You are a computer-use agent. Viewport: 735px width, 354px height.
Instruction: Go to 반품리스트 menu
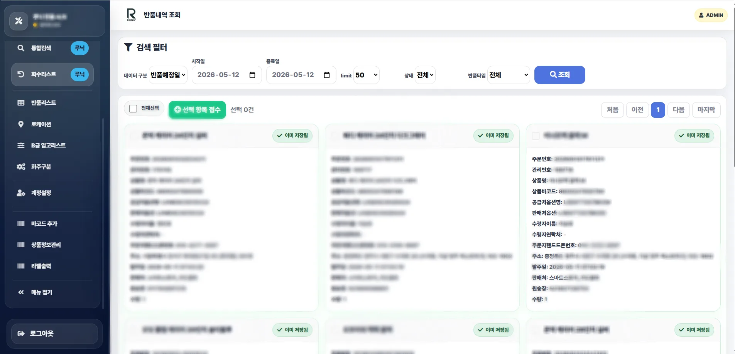coord(52,103)
